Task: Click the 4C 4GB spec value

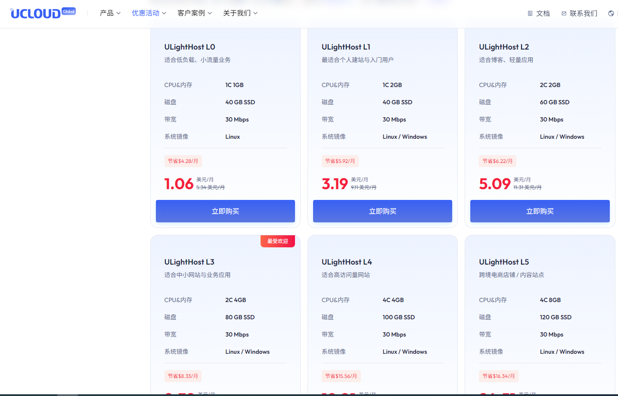Action: tap(393, 300)
